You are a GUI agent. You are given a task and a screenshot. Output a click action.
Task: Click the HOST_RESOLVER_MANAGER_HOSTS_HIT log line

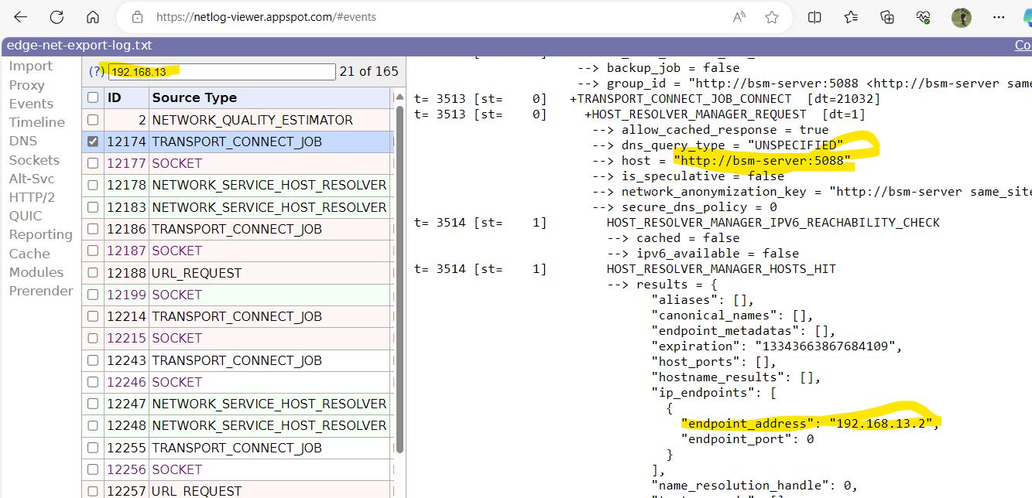coord(722,269)
